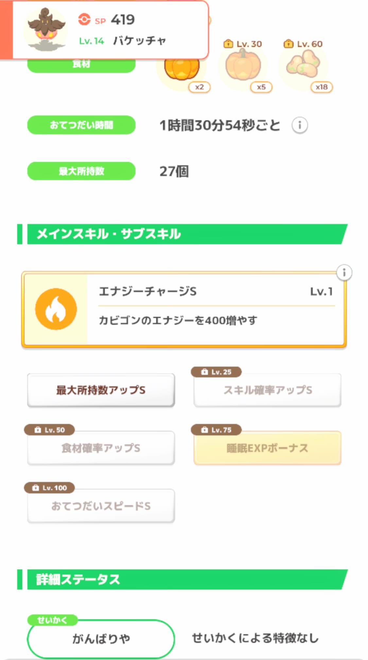Select the locked 食材確率アップS sub skill

coord(101,448)
